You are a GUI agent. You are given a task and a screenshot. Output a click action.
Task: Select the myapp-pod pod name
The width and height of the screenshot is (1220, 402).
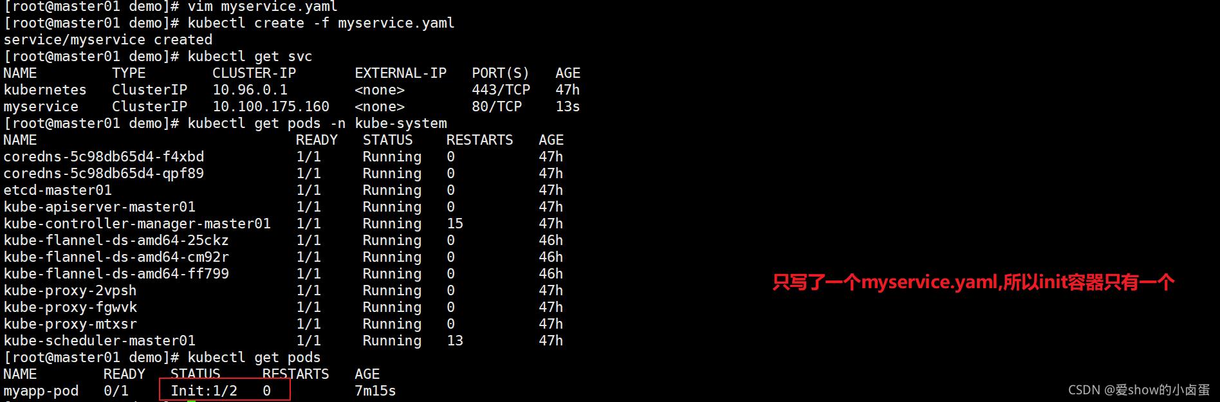[41, 390]
